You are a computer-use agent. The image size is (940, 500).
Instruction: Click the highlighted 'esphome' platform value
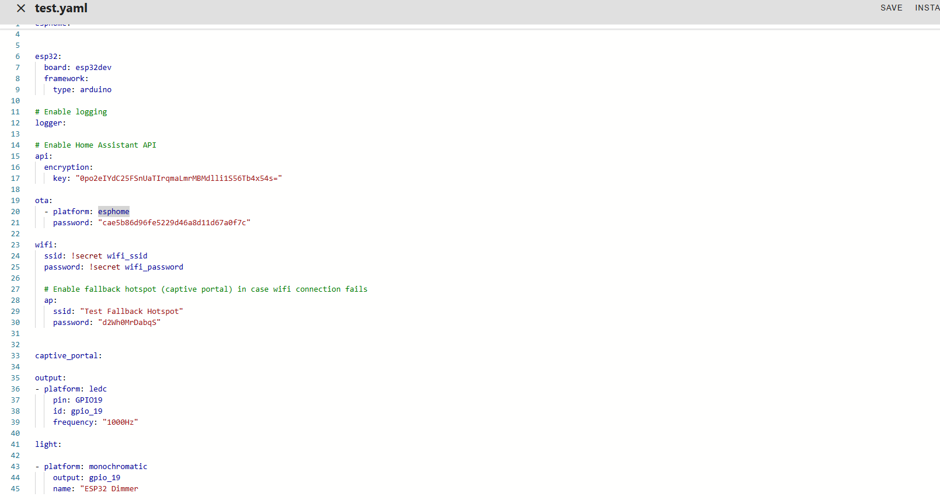click(x=114, y=212)
